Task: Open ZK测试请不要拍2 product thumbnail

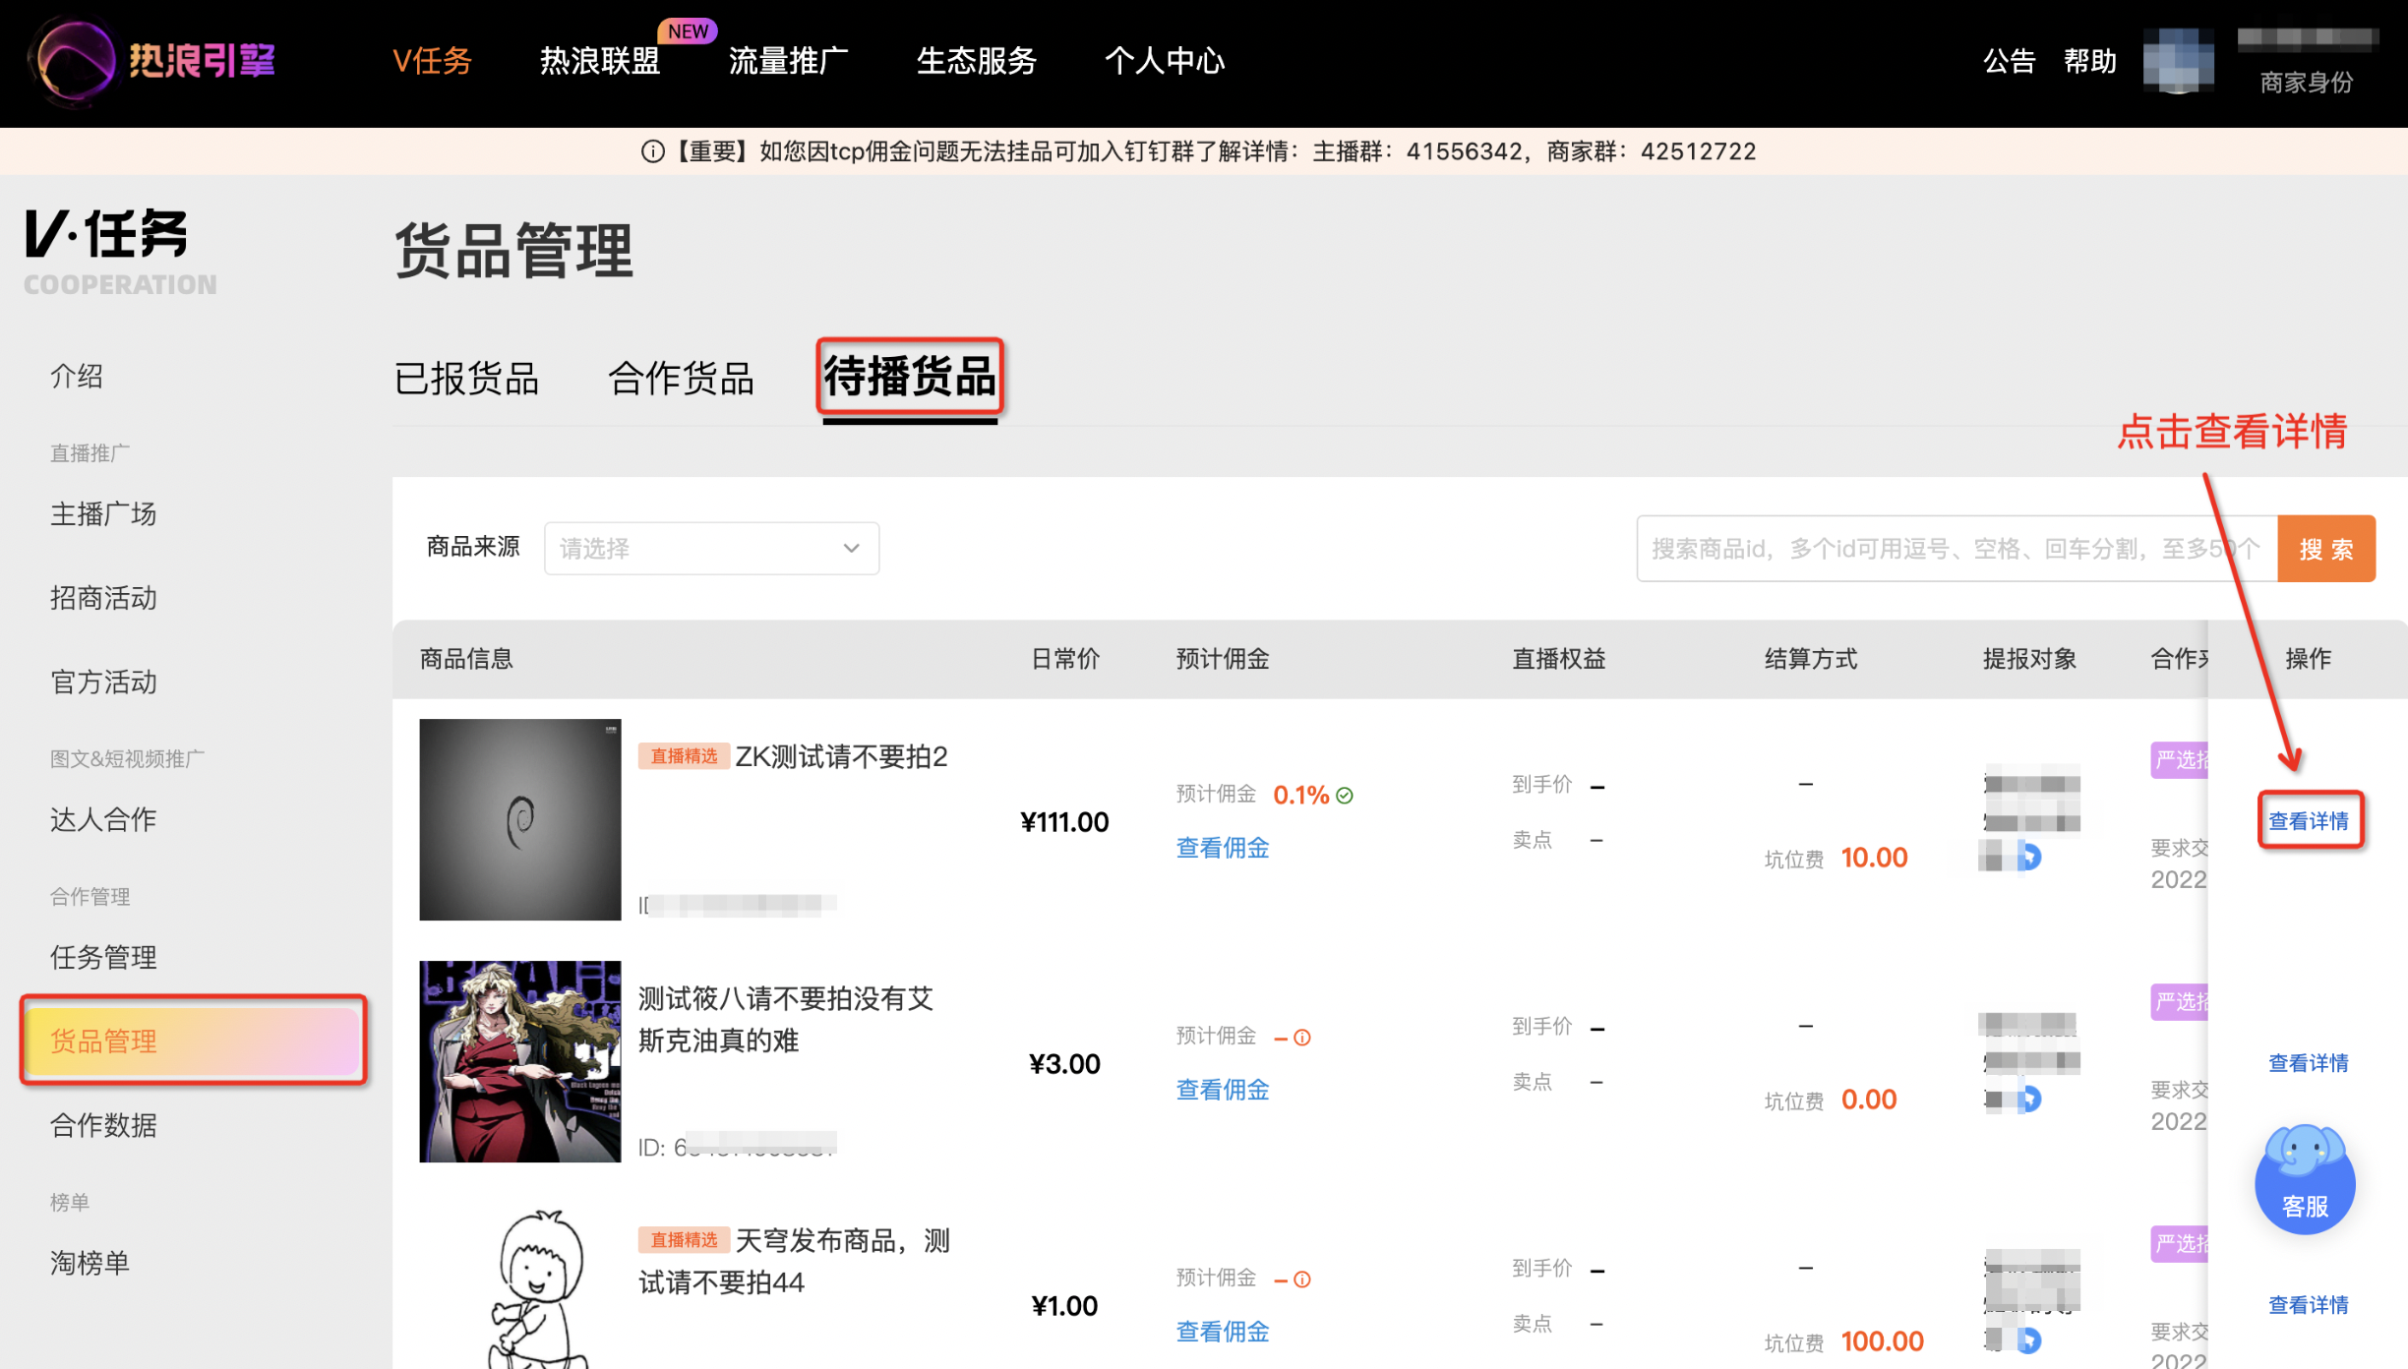Action: click(520, 819)
